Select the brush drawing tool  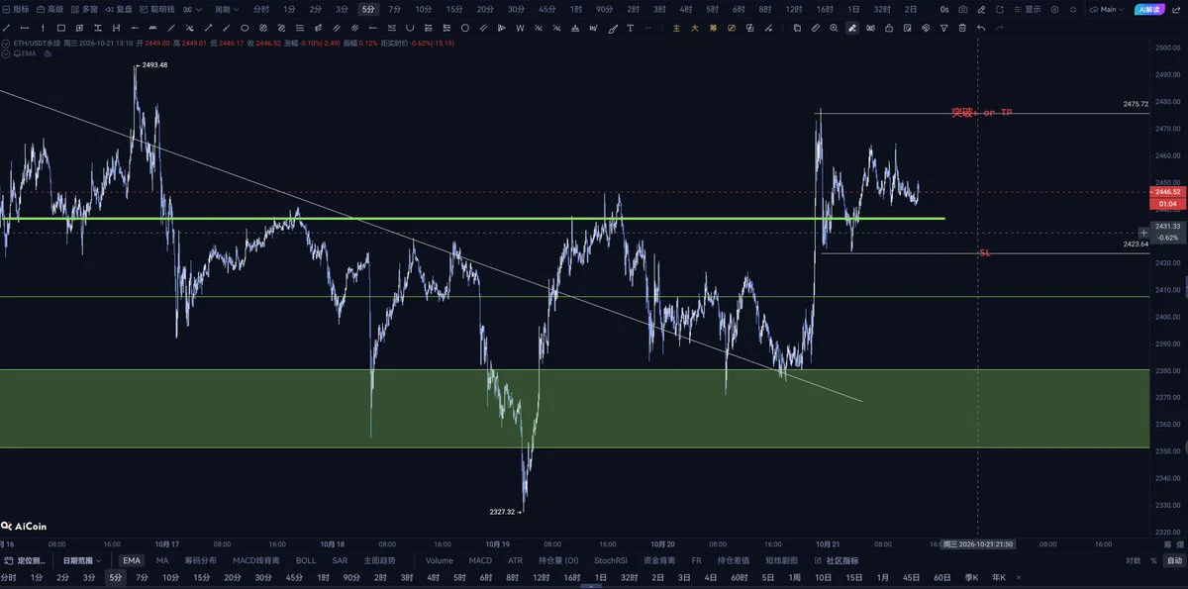614,28
